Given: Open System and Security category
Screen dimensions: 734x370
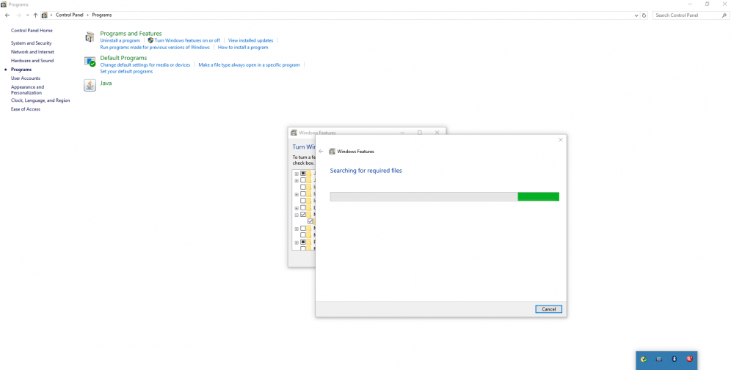Looking at the screenshot, I should pyautogui.click(x=32, y=43).
